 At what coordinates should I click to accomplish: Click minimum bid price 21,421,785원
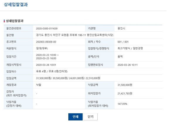coord(125,93)
